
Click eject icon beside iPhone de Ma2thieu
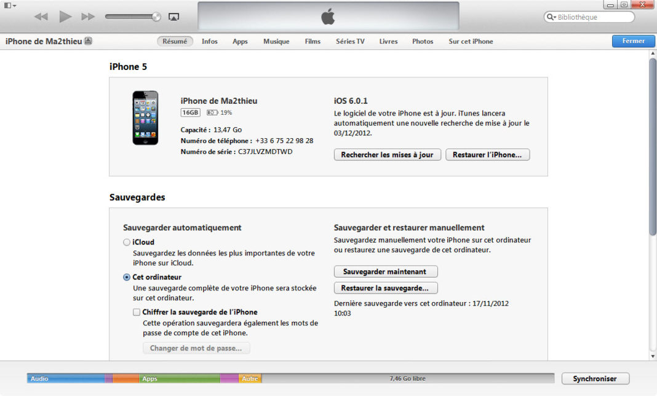88,41
